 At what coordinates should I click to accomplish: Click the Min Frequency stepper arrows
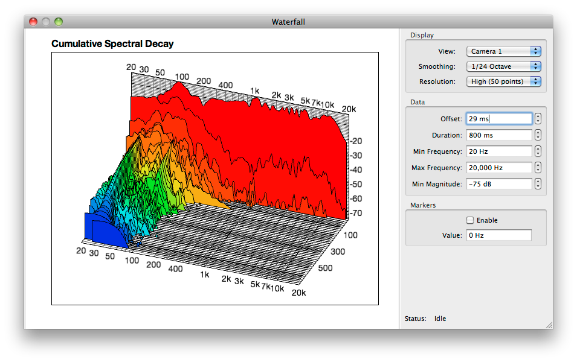coord(538,151)
